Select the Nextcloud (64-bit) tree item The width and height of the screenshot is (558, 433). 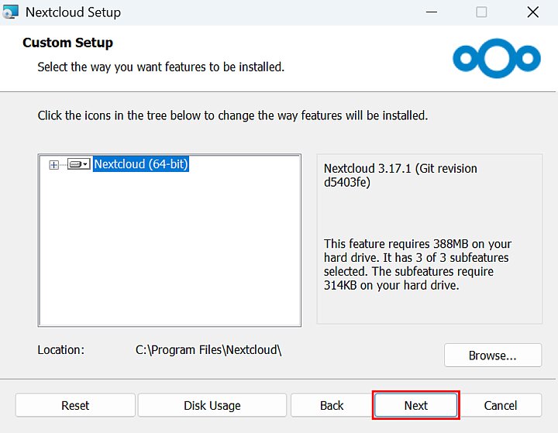[x=141, y=164]
